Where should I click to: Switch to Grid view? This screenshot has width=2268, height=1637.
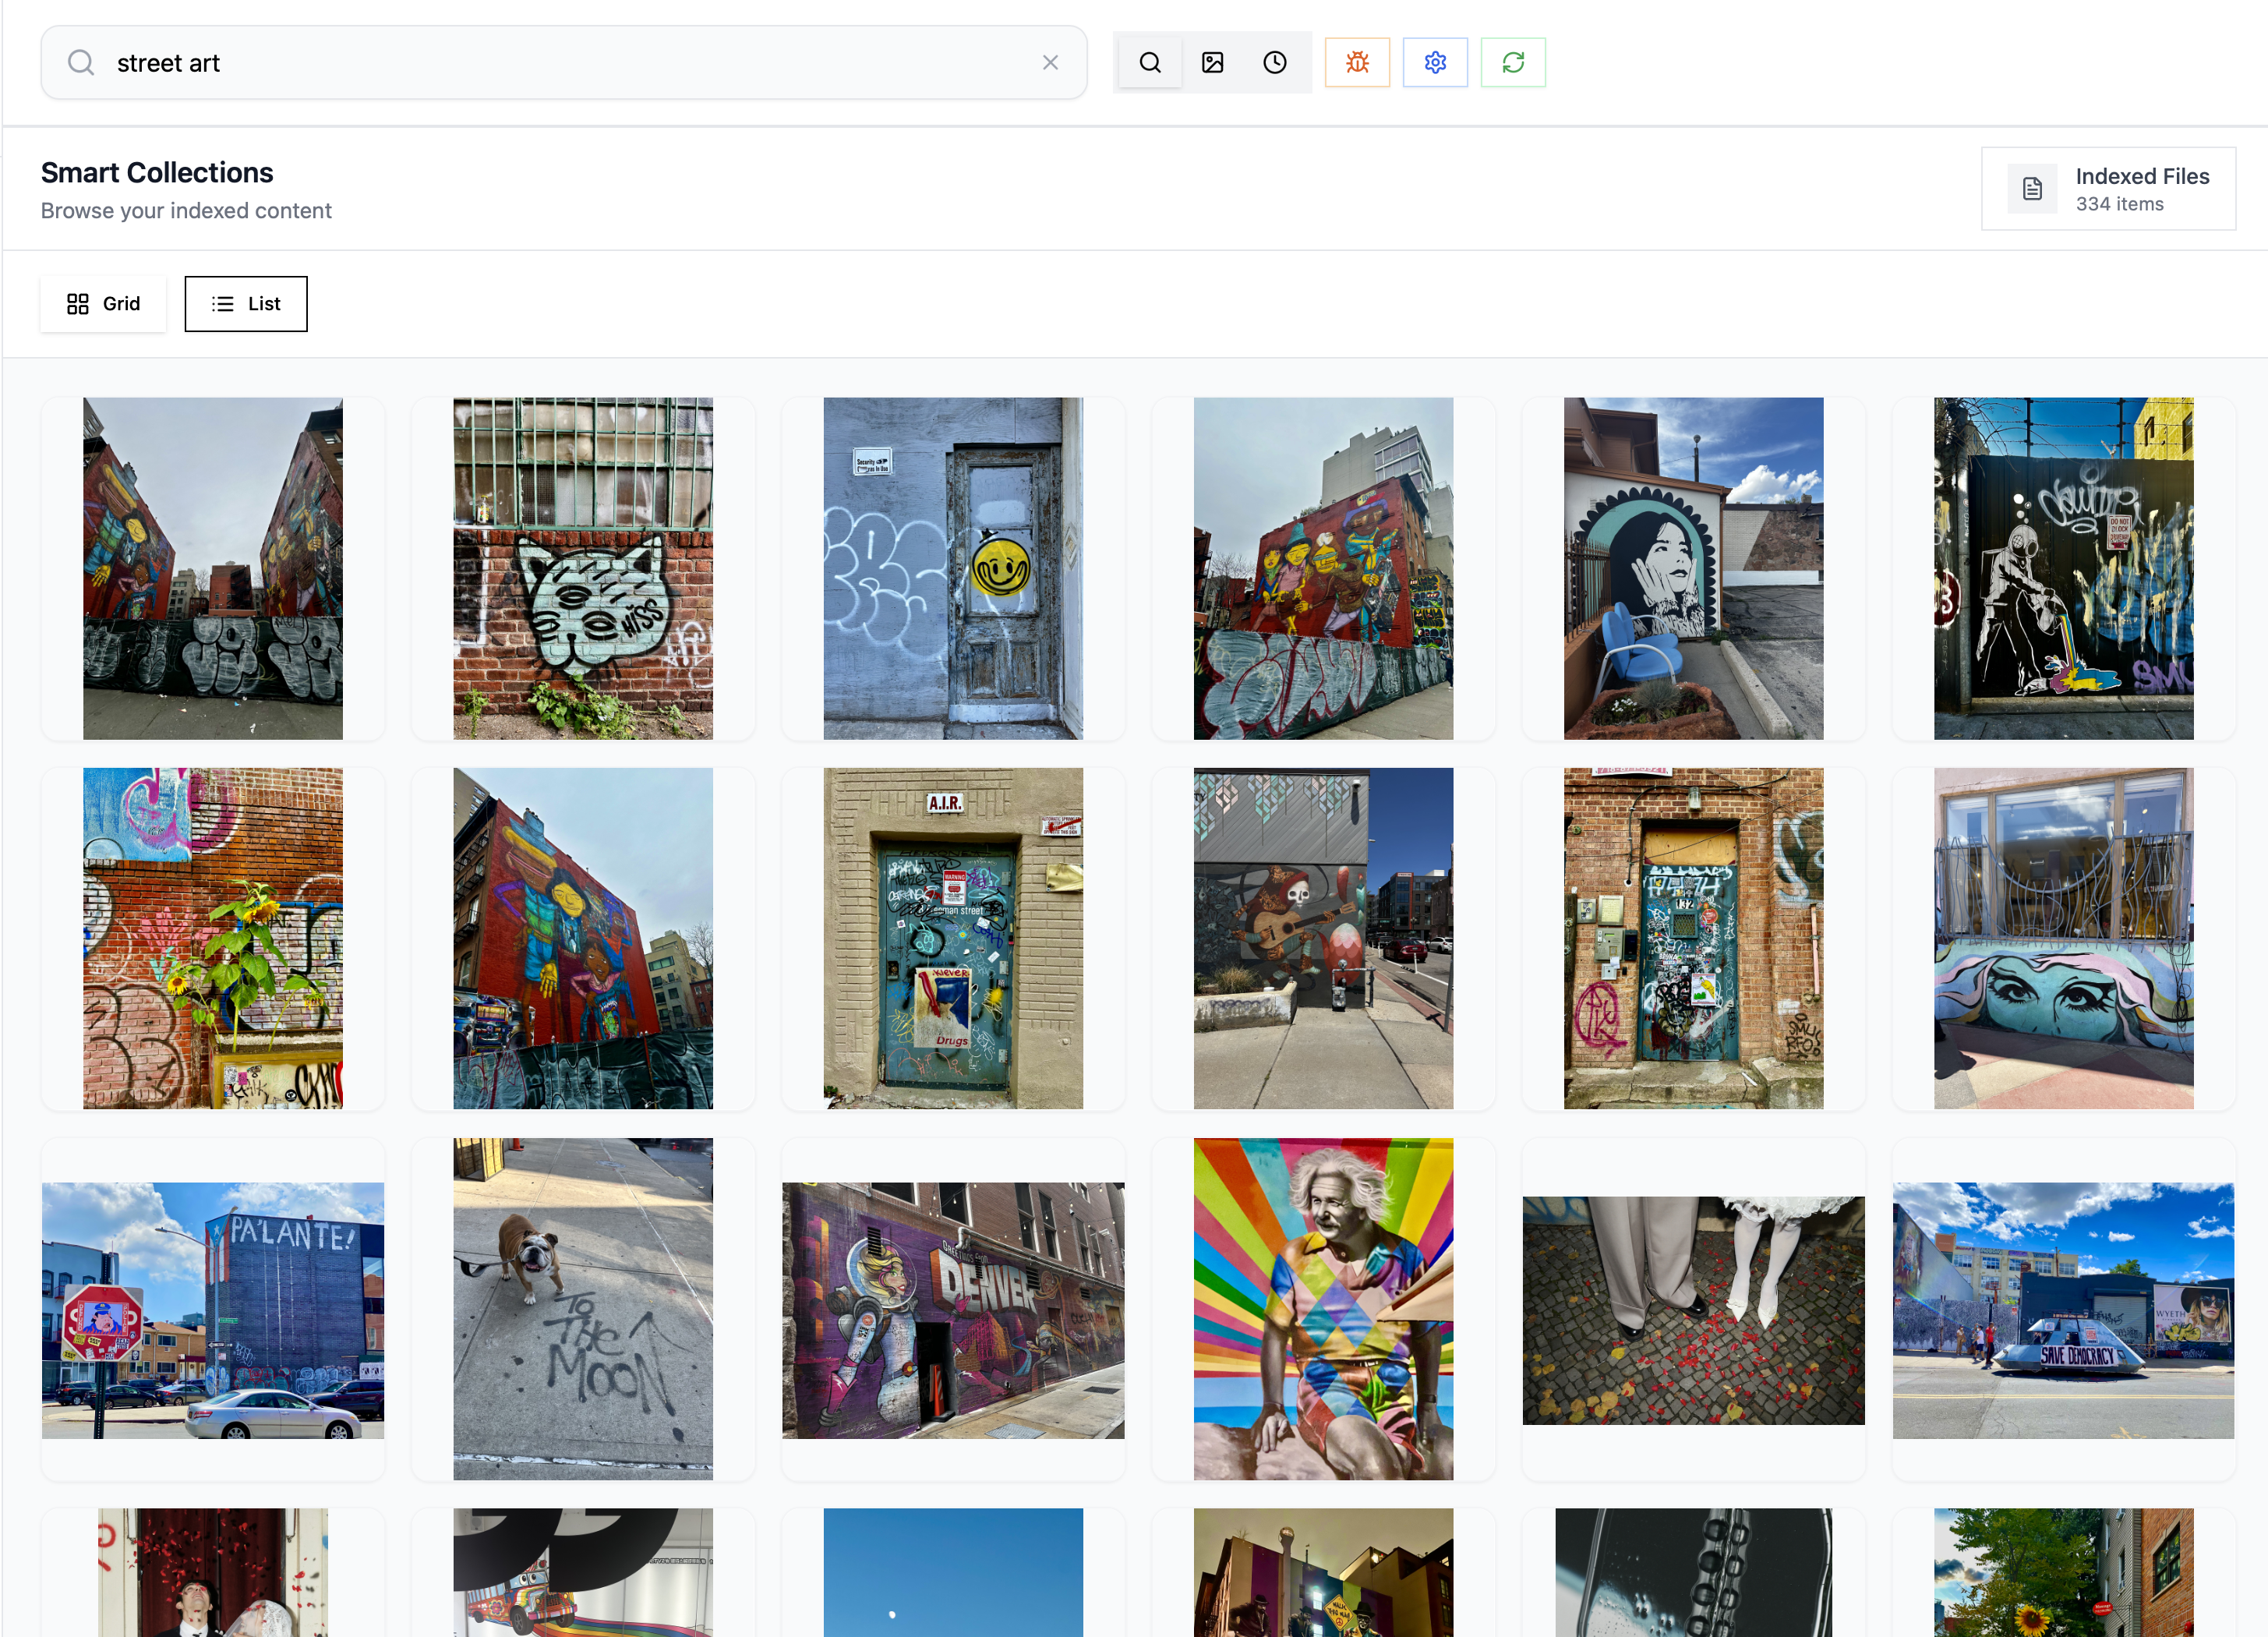[x=103, y=304]
